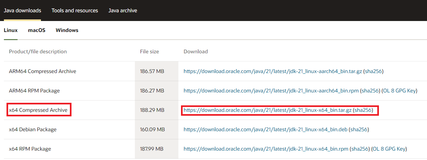Open sha256 for x64 Debian Package
The image size is (427, 160).
[x=359, y=129]
